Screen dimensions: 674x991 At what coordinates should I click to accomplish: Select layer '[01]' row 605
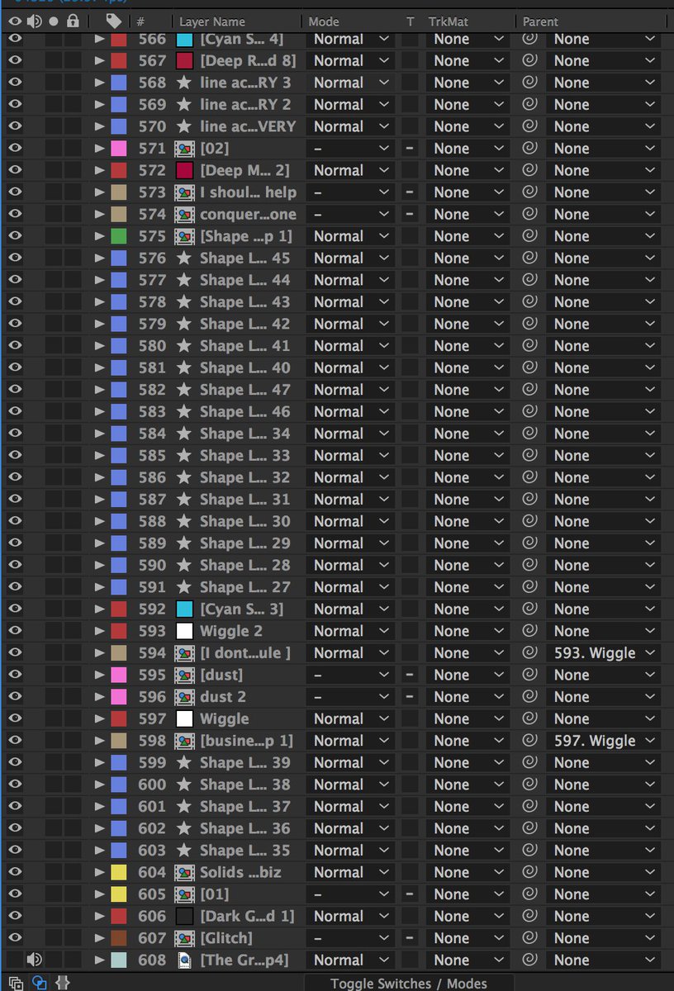click(215, 894)
